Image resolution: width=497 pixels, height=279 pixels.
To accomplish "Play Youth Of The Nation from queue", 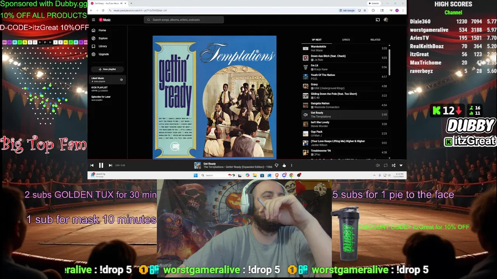I will pos(345,77).
